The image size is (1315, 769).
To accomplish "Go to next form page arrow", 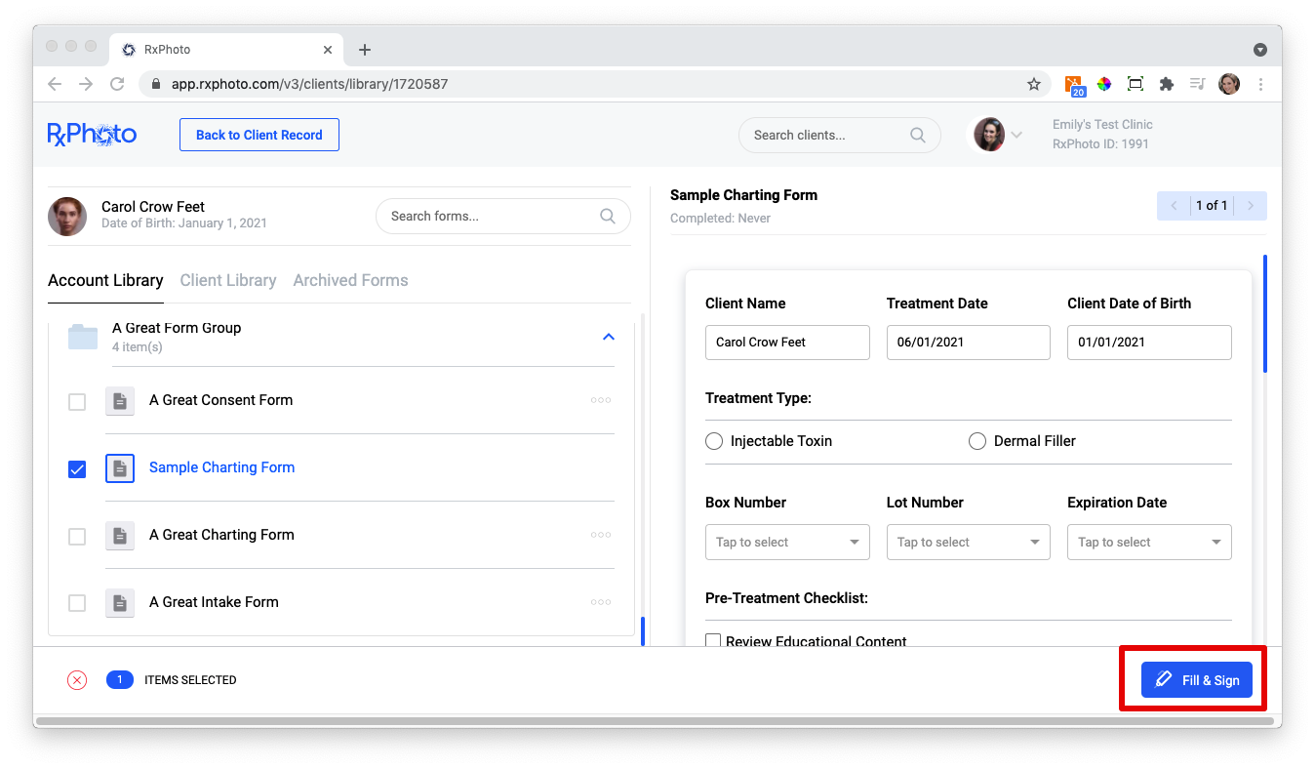I will (x=1251, y=206).
